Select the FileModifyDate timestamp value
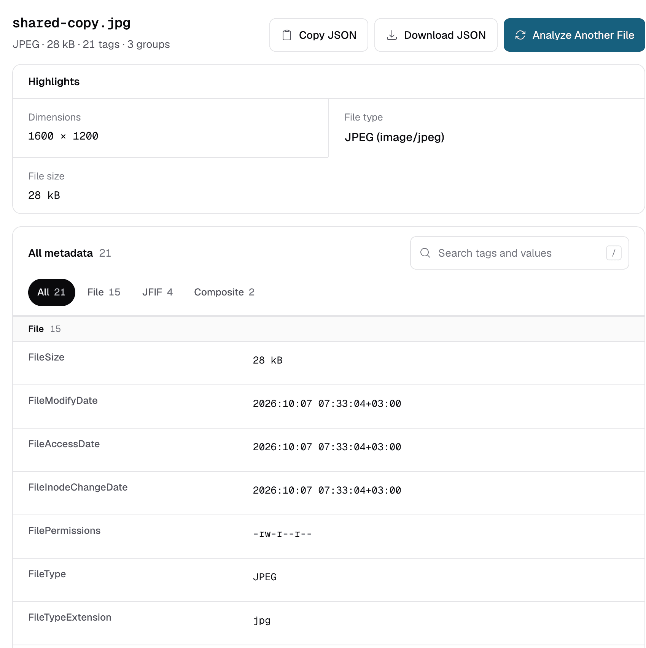The image size is (646, 648). pos(327,404)
